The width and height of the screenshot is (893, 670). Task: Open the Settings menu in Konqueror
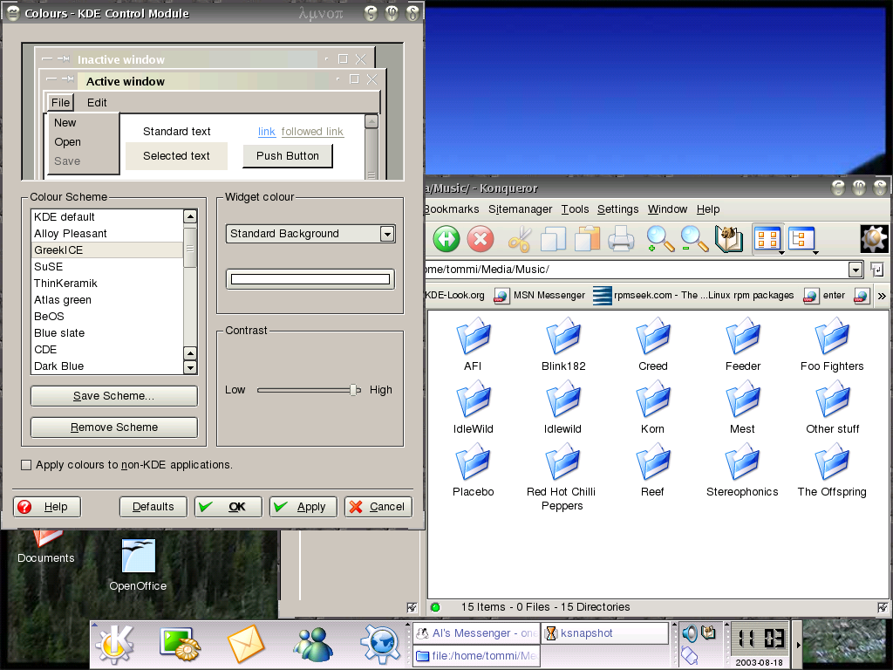618,209
